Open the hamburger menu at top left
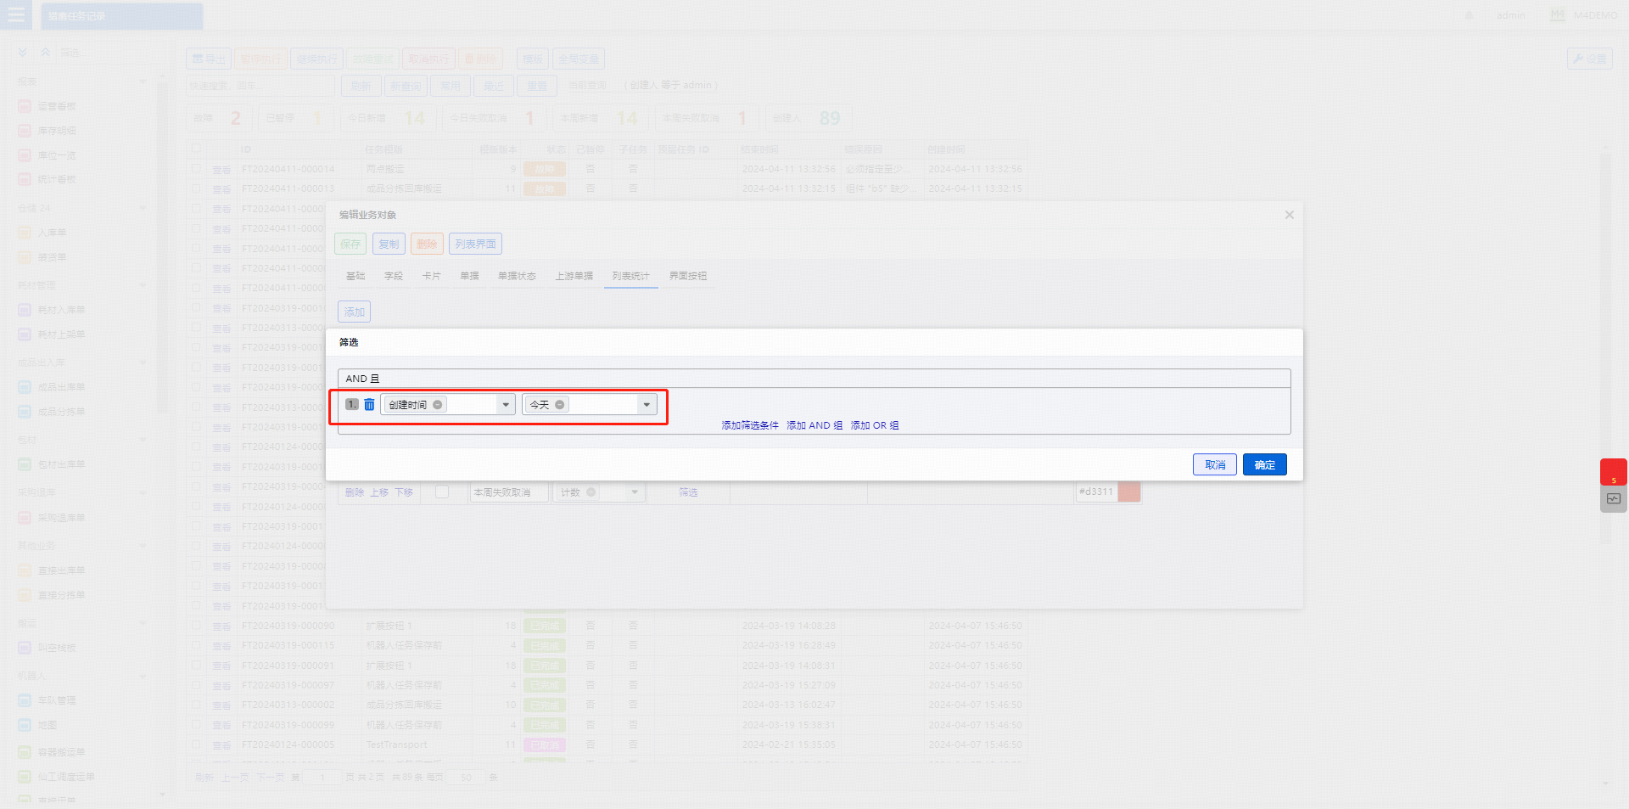This screenshot has width=1629, height=809. 16,15
